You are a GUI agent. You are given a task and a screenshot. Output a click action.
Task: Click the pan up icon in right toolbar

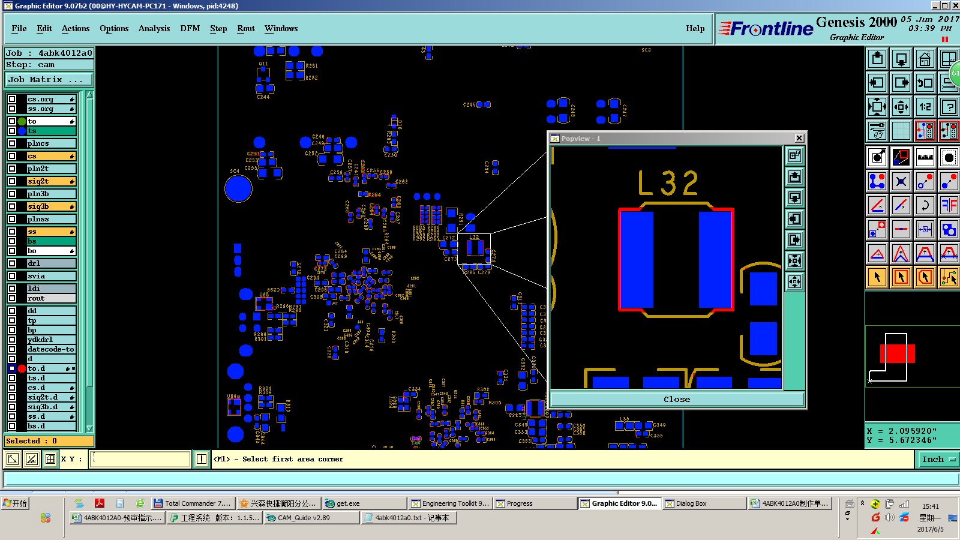[x=877, y=59]
